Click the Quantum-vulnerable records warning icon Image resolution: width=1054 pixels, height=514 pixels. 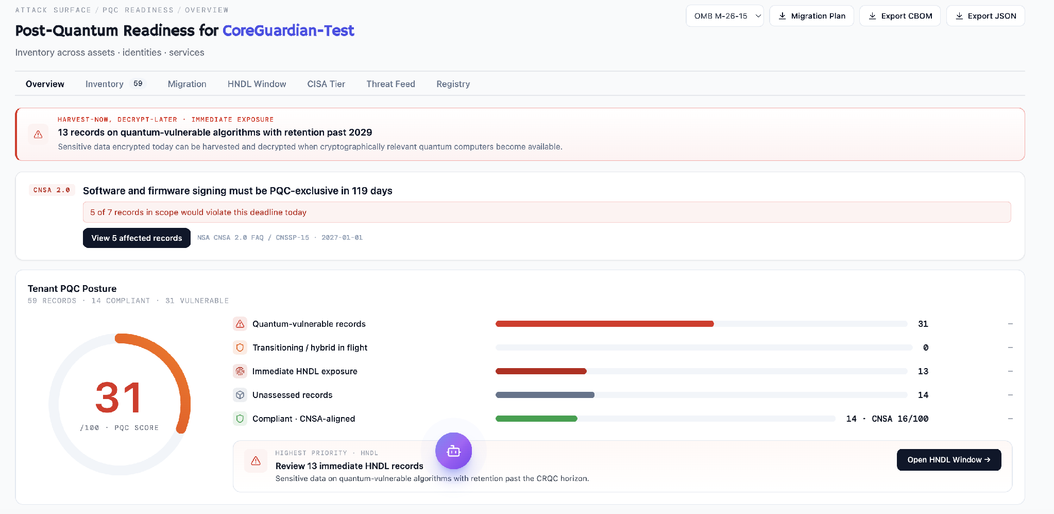coord(240,324)
